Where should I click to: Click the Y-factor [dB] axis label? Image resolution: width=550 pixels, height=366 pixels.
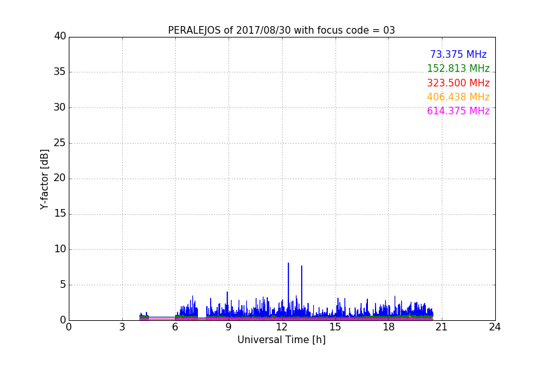(44, 179)
